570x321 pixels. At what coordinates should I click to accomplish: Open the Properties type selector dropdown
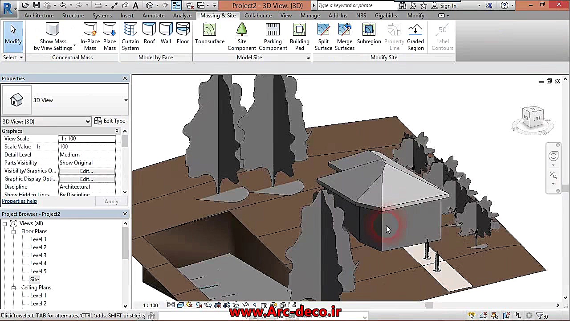point(126,100)
